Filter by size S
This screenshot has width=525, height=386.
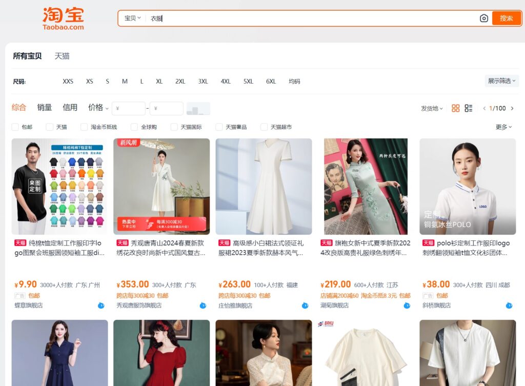tap(108, 82)
